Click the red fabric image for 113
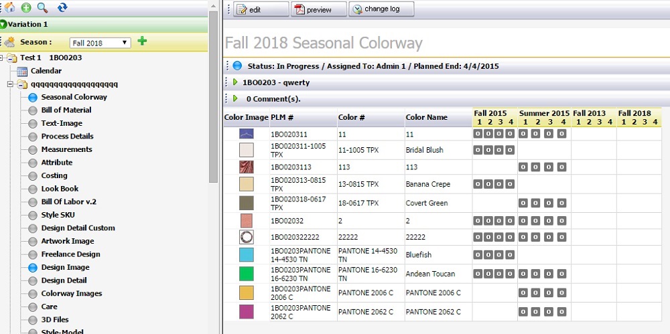 point(247,167)
